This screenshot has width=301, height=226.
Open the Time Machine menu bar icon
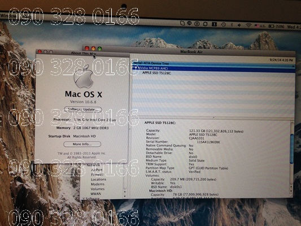coord(223,24)
